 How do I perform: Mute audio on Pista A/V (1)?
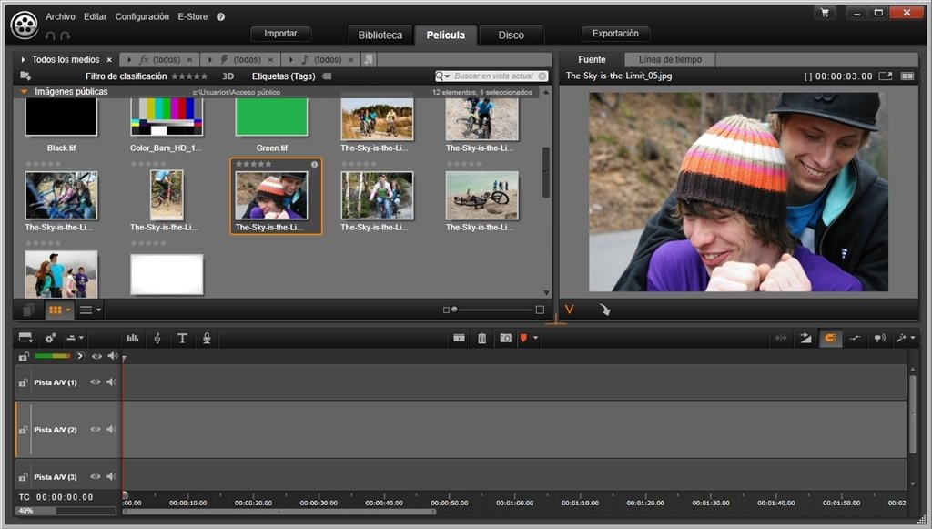111,382
